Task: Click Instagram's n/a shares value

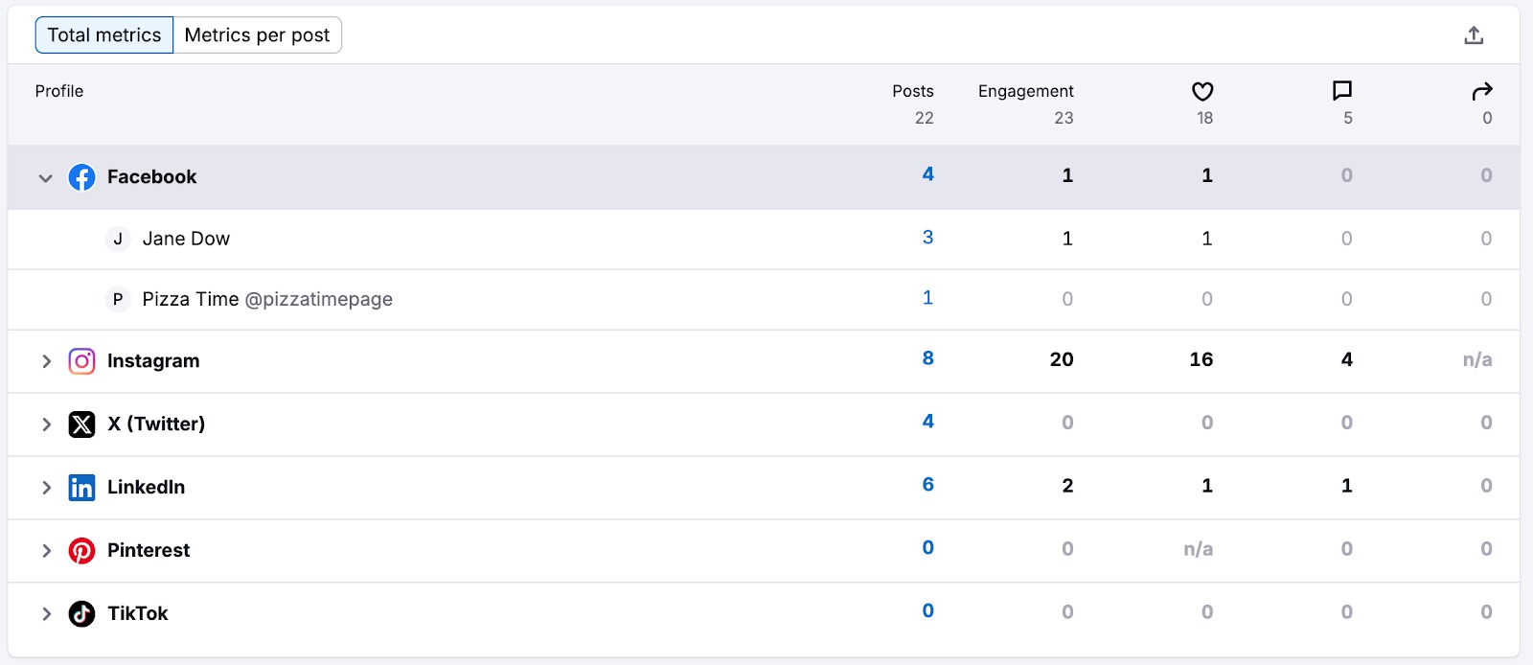Action: point(1477,360)
